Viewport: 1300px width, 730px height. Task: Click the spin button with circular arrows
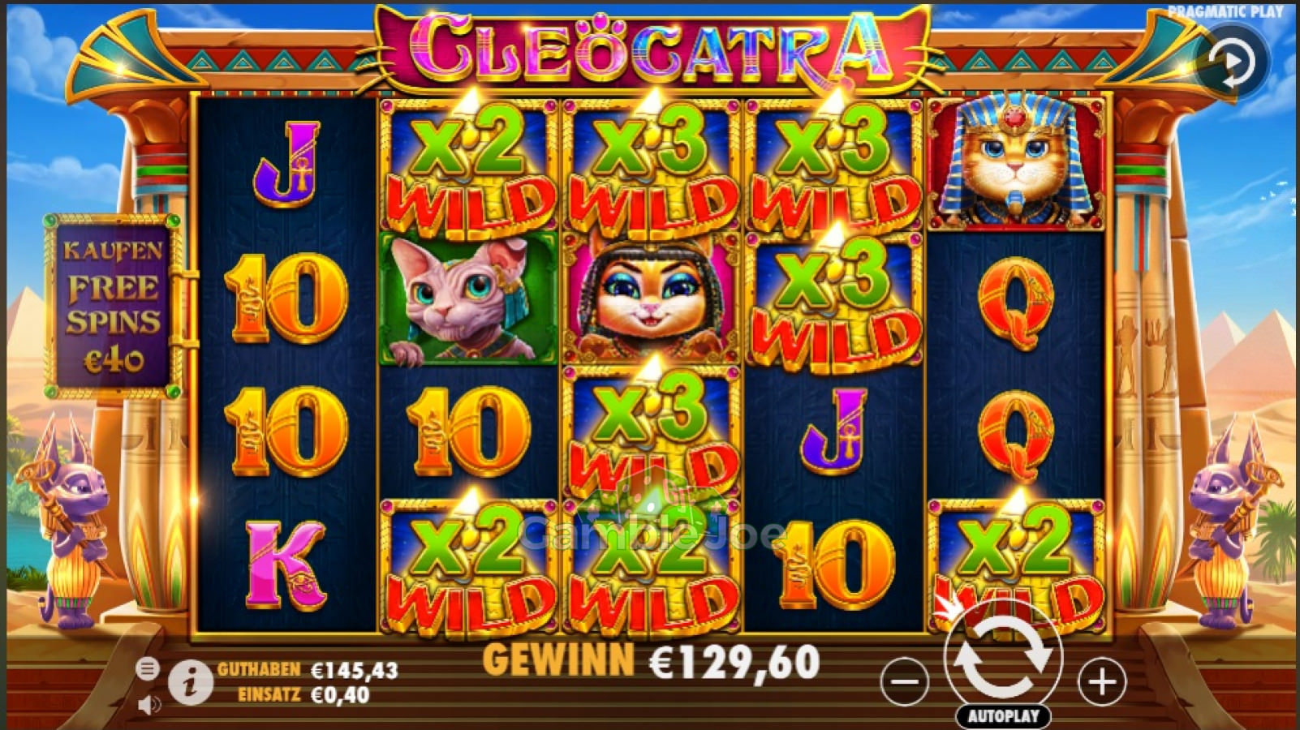(x=1003, y=658)
